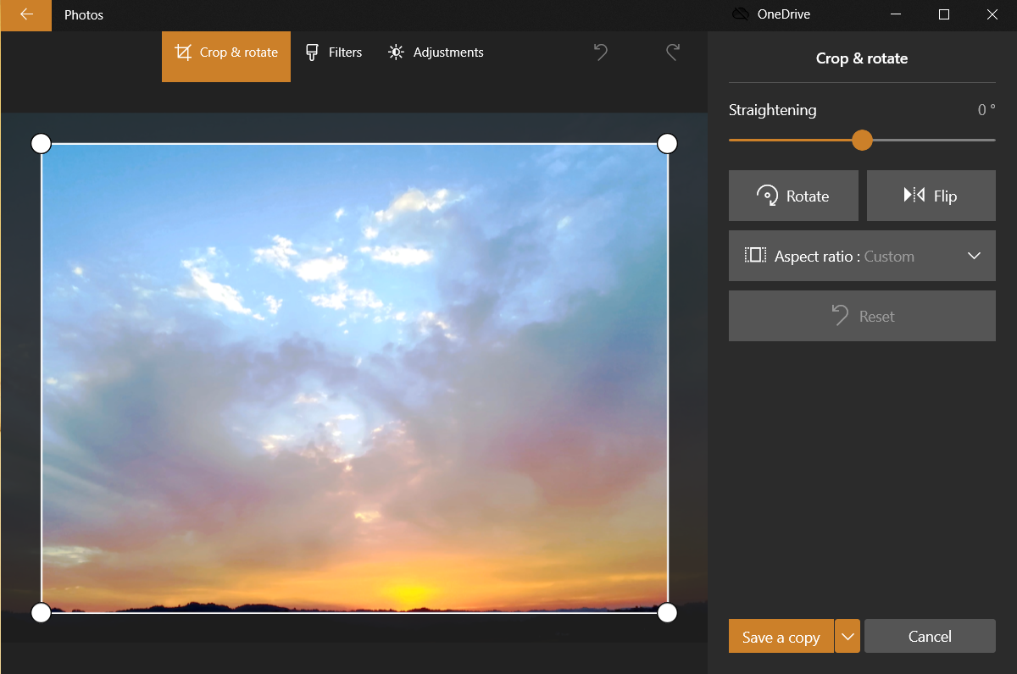Click the Straightening slider handle
The height and width of the screenshot is (674, 1017).
tap(862, 140)
